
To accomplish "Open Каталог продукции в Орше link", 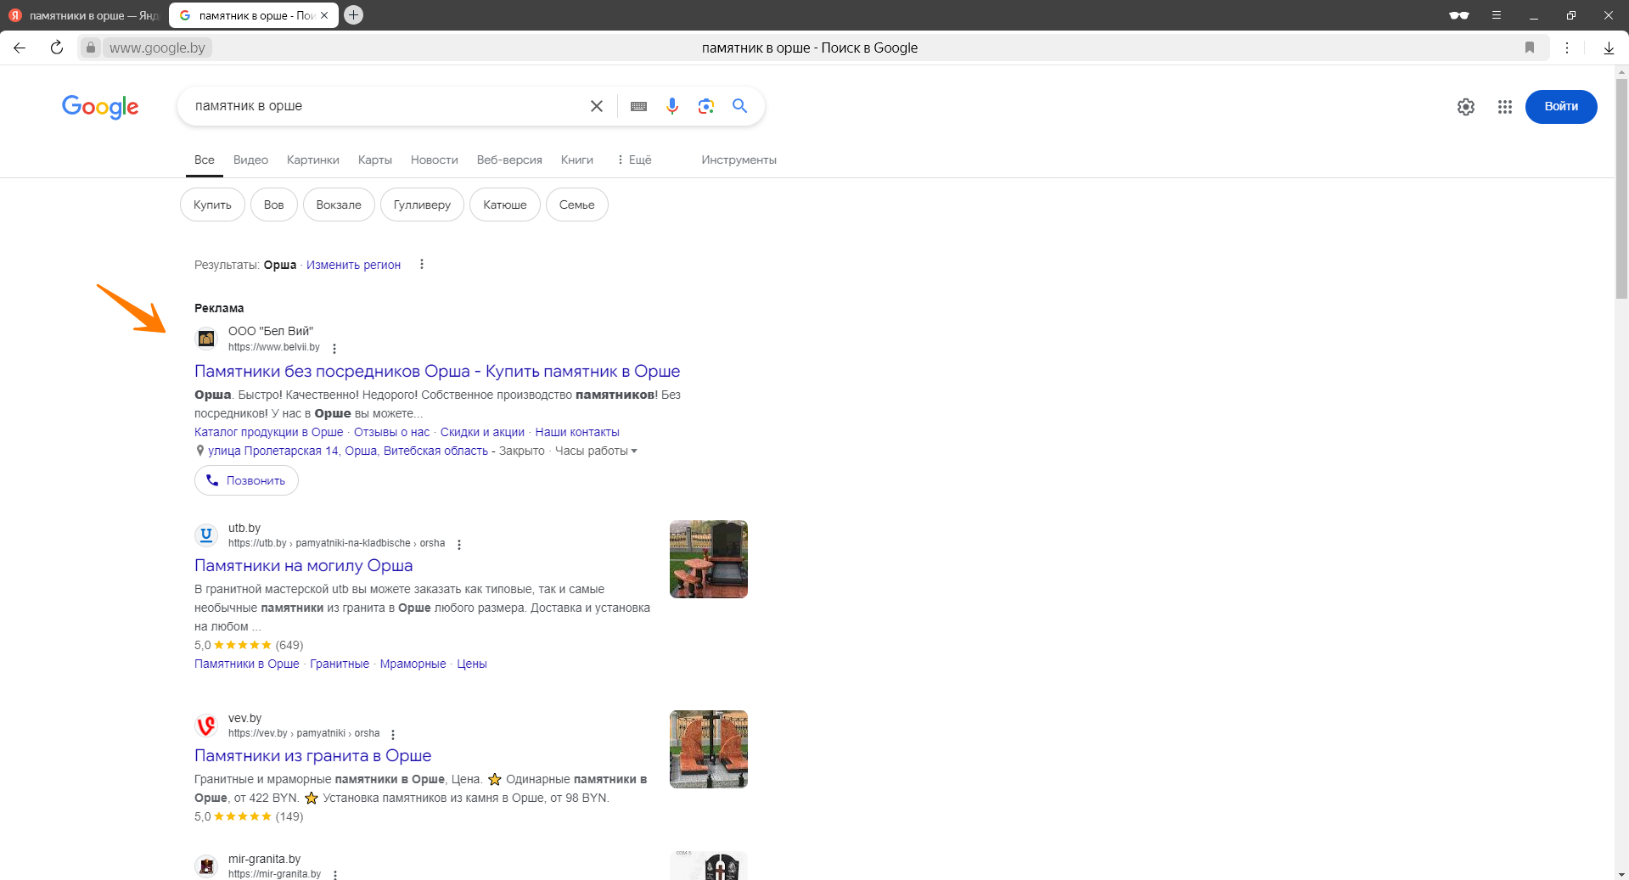I will 269,432.
